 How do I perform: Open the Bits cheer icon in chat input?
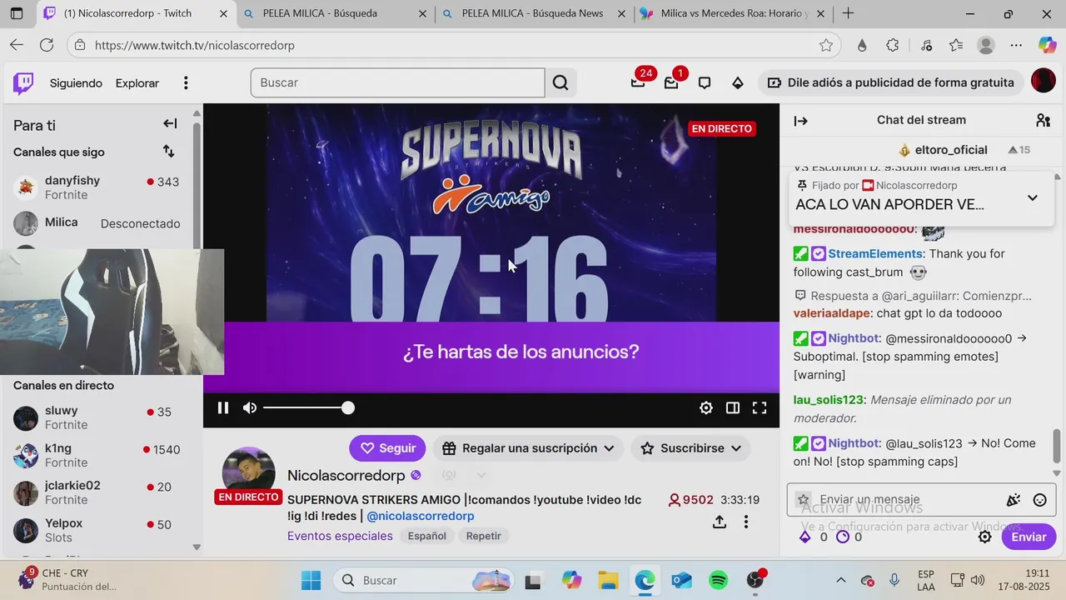pyautogui.click(x=1014, y=500)
